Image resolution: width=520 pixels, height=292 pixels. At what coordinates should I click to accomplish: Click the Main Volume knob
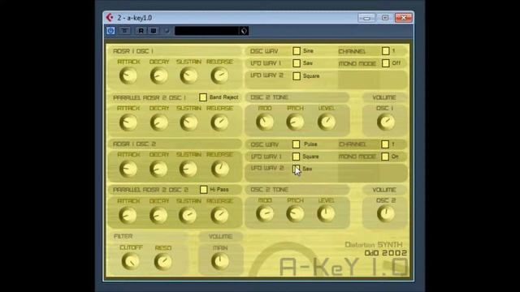pyautogui.click(x=220, y=261)
